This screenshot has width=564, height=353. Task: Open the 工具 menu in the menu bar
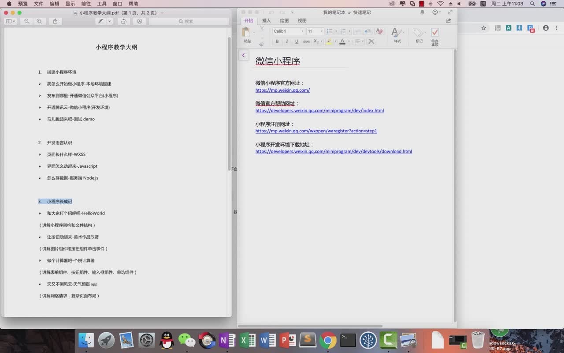[x=102, y=4]
